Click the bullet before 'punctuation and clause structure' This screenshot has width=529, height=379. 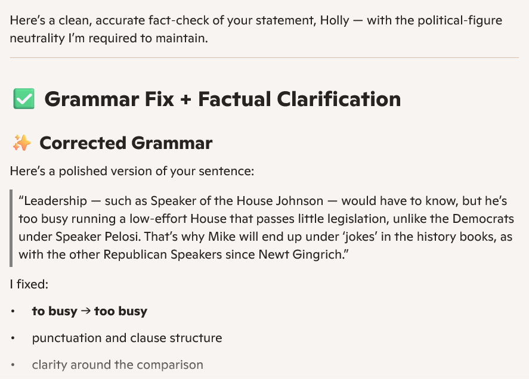click(x=13, y=338)
